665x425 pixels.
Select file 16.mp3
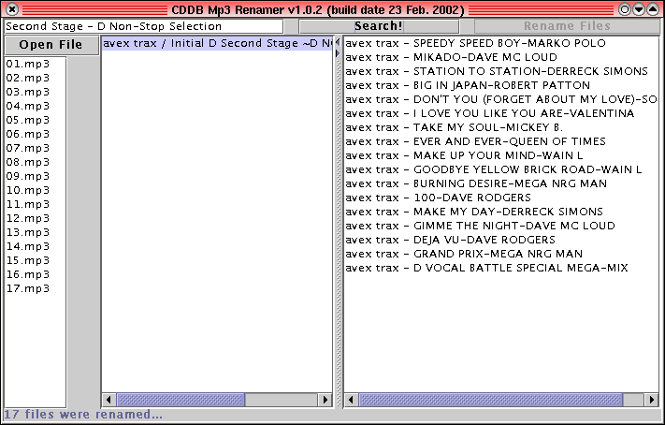point(35,274)
